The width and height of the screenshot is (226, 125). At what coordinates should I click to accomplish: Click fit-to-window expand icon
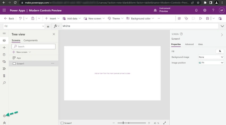click(x=165, y=123)
